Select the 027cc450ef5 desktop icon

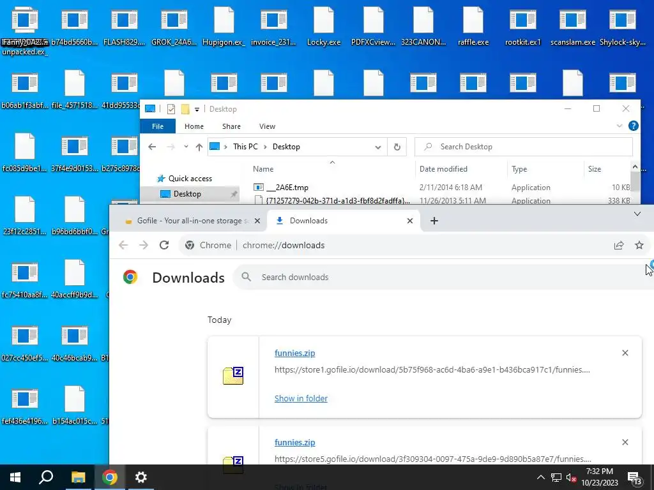coord(25,342)
